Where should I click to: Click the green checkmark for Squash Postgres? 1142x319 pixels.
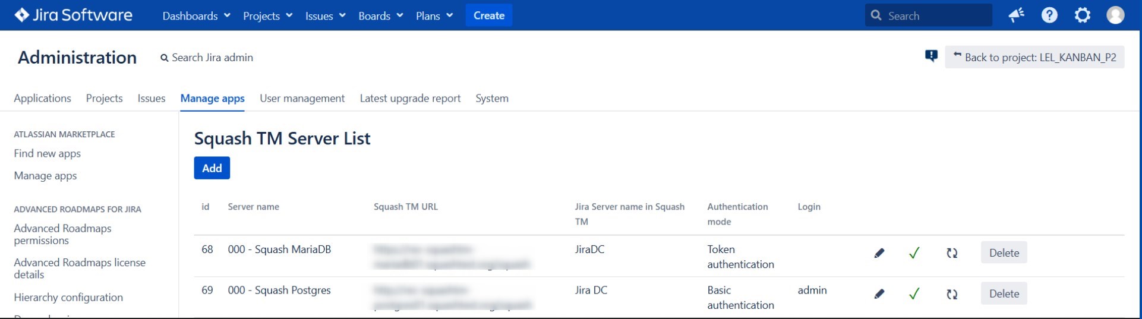click(x=914, y=294)
